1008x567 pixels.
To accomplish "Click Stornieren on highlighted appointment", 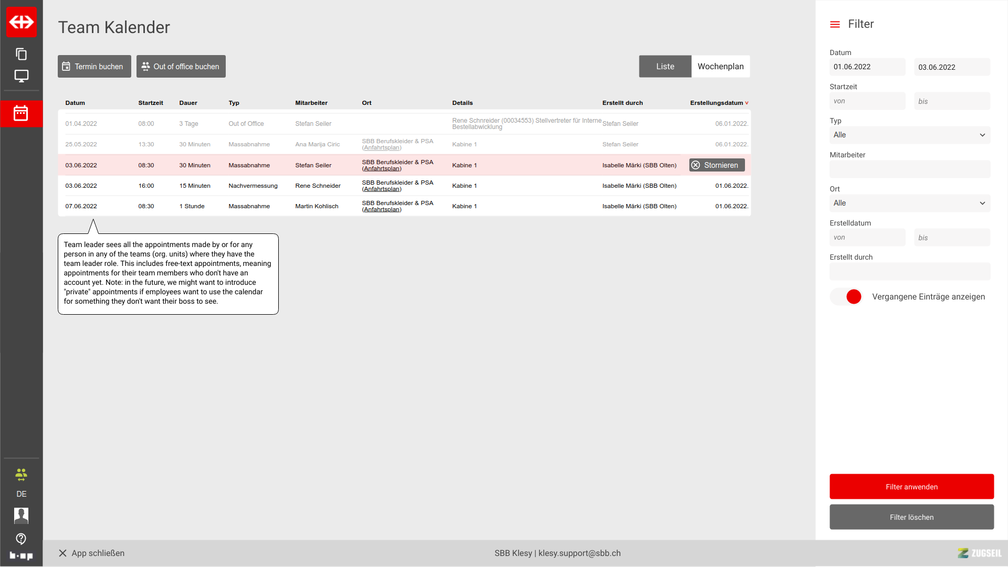I will (x=717, y=165).
